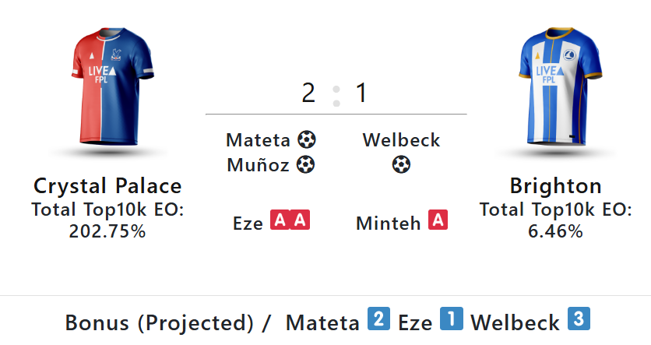Click the football icon beside Mateta
The width and height of the screenshot is (651, 345).
pyautogui.click(x=307, y=140)
